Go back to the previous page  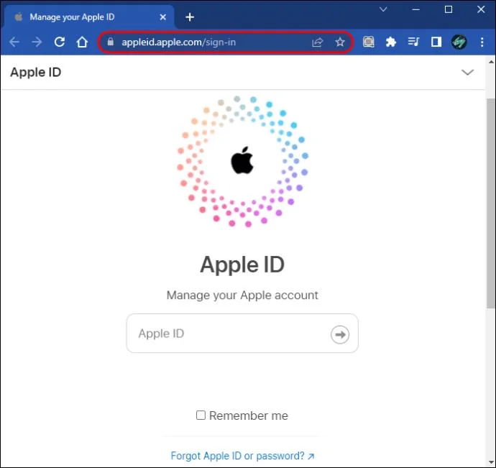[x=14, y=42]
